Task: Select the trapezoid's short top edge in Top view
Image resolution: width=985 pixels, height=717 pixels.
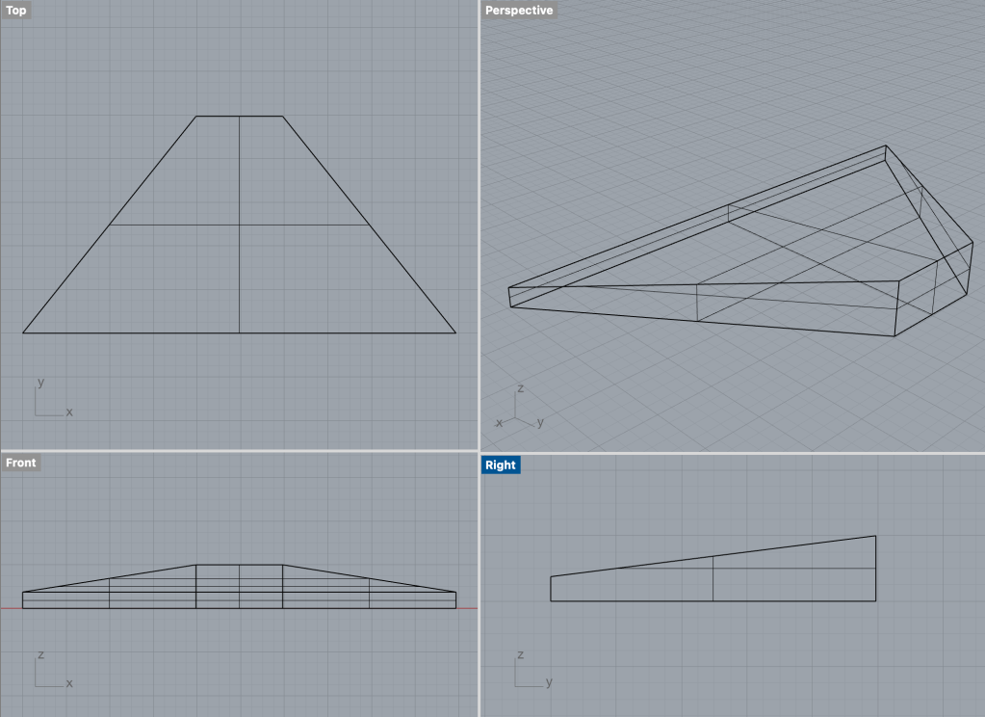Action: click(x=217, y=117)
